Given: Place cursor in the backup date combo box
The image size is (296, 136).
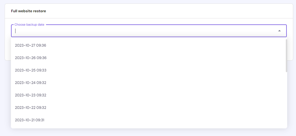Looking at the screenshot, I should tap(149, 31).
